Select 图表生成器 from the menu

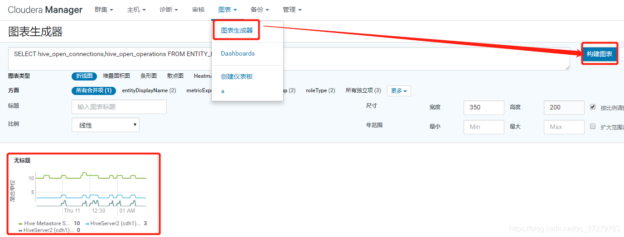pos(237,30)
